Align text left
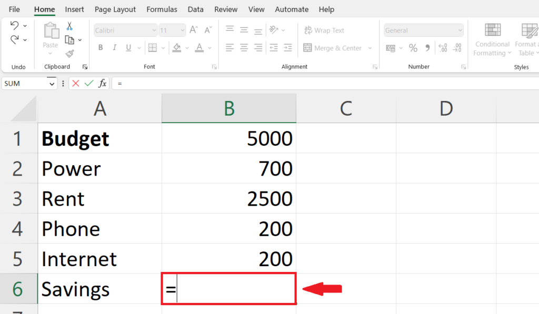Viewport: 539px width, 314px height. click(x=229, y=47)
